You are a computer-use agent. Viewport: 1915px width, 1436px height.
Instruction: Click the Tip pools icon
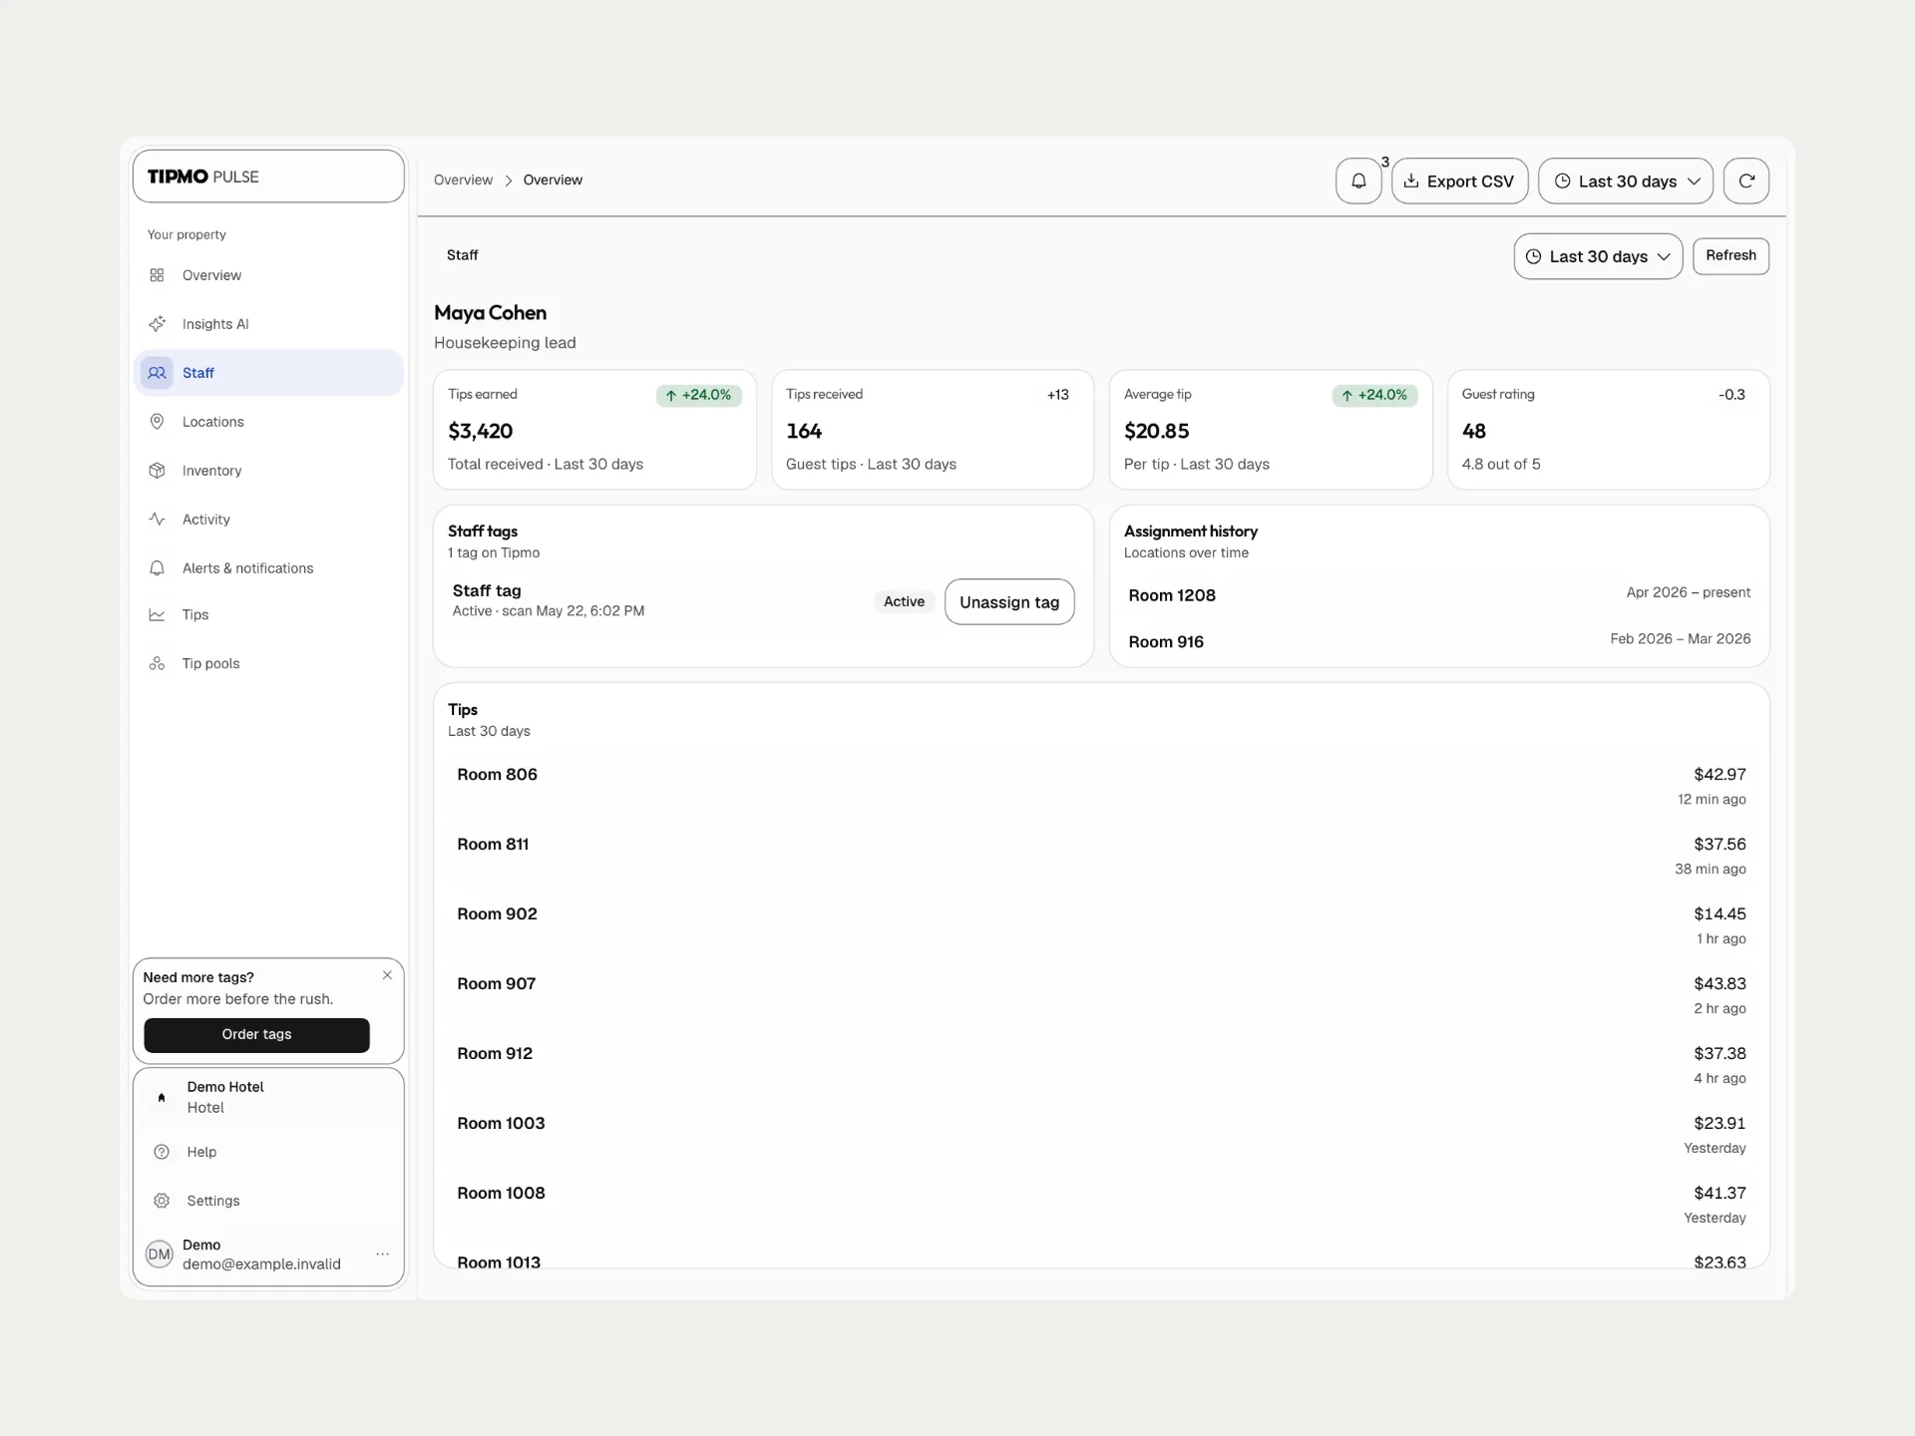pyautogui.click(x=157, y=664)
